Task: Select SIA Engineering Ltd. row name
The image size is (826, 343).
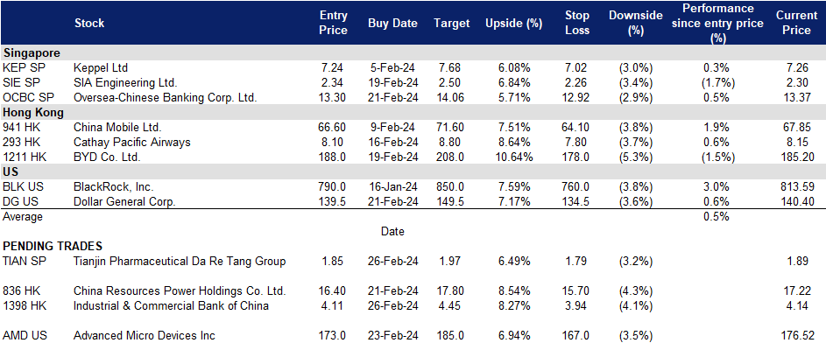Action: coord(125,82)
